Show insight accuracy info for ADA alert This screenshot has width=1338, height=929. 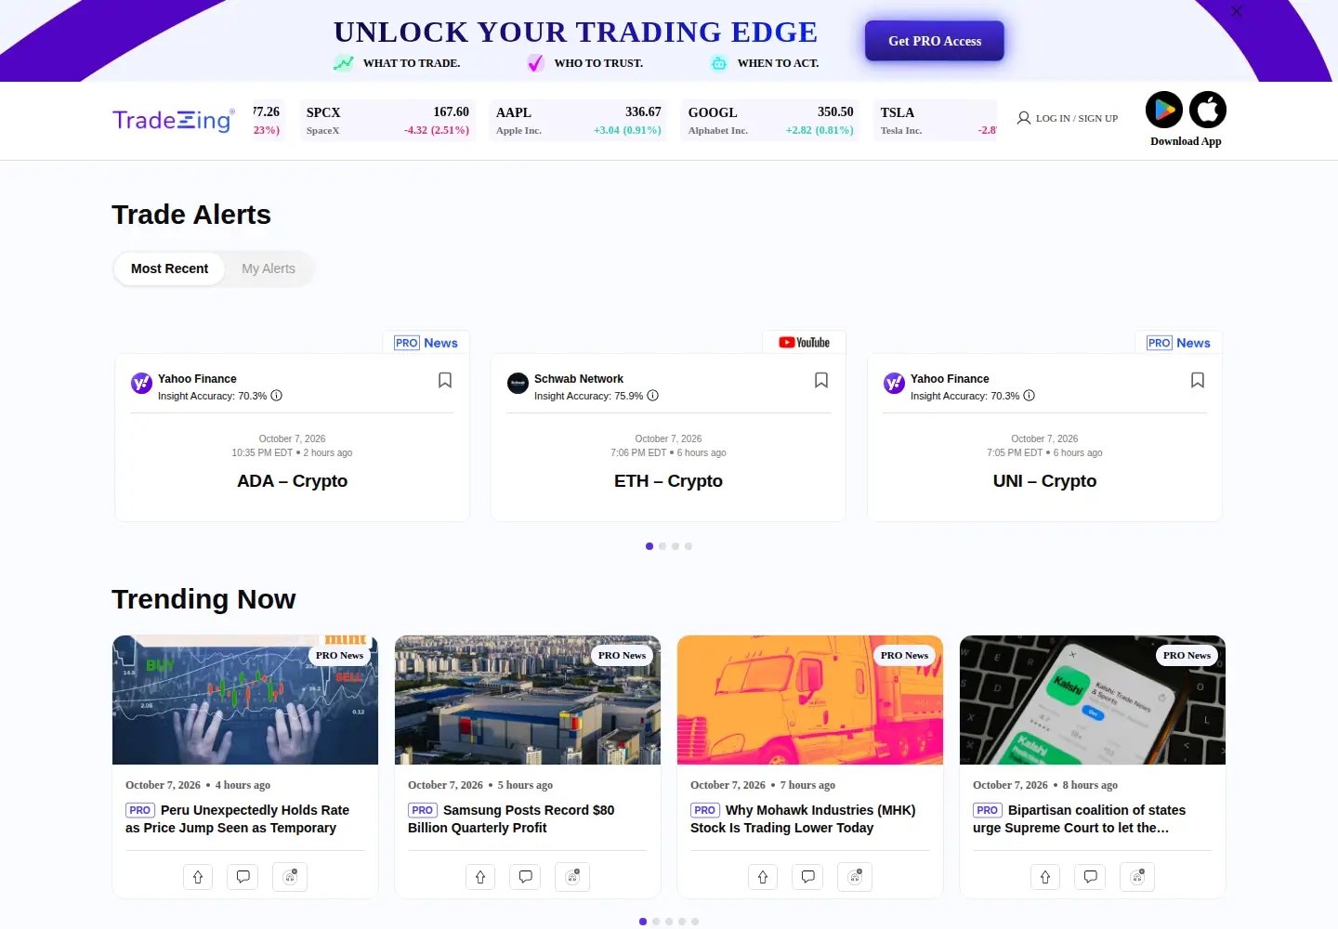coord(277,396)
